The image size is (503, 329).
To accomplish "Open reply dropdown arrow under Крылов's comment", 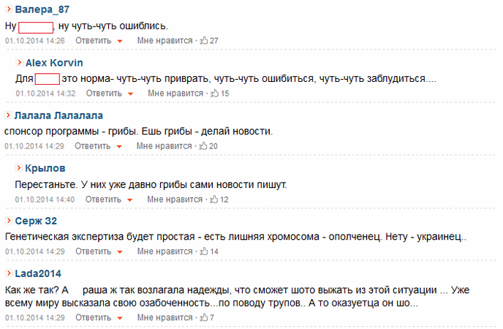I will (x=129, y=200).
